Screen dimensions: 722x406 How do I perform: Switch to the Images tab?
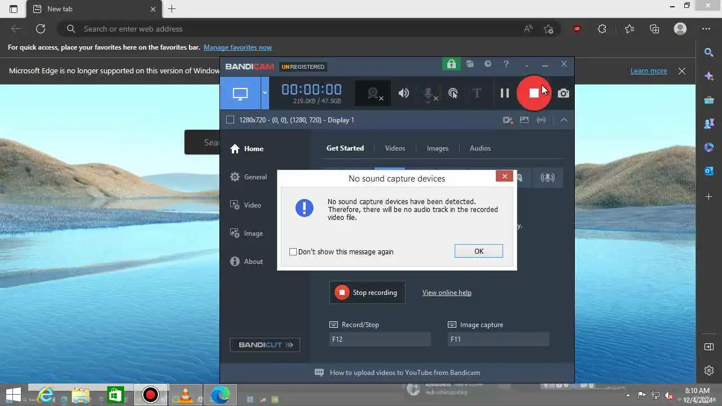438,148
